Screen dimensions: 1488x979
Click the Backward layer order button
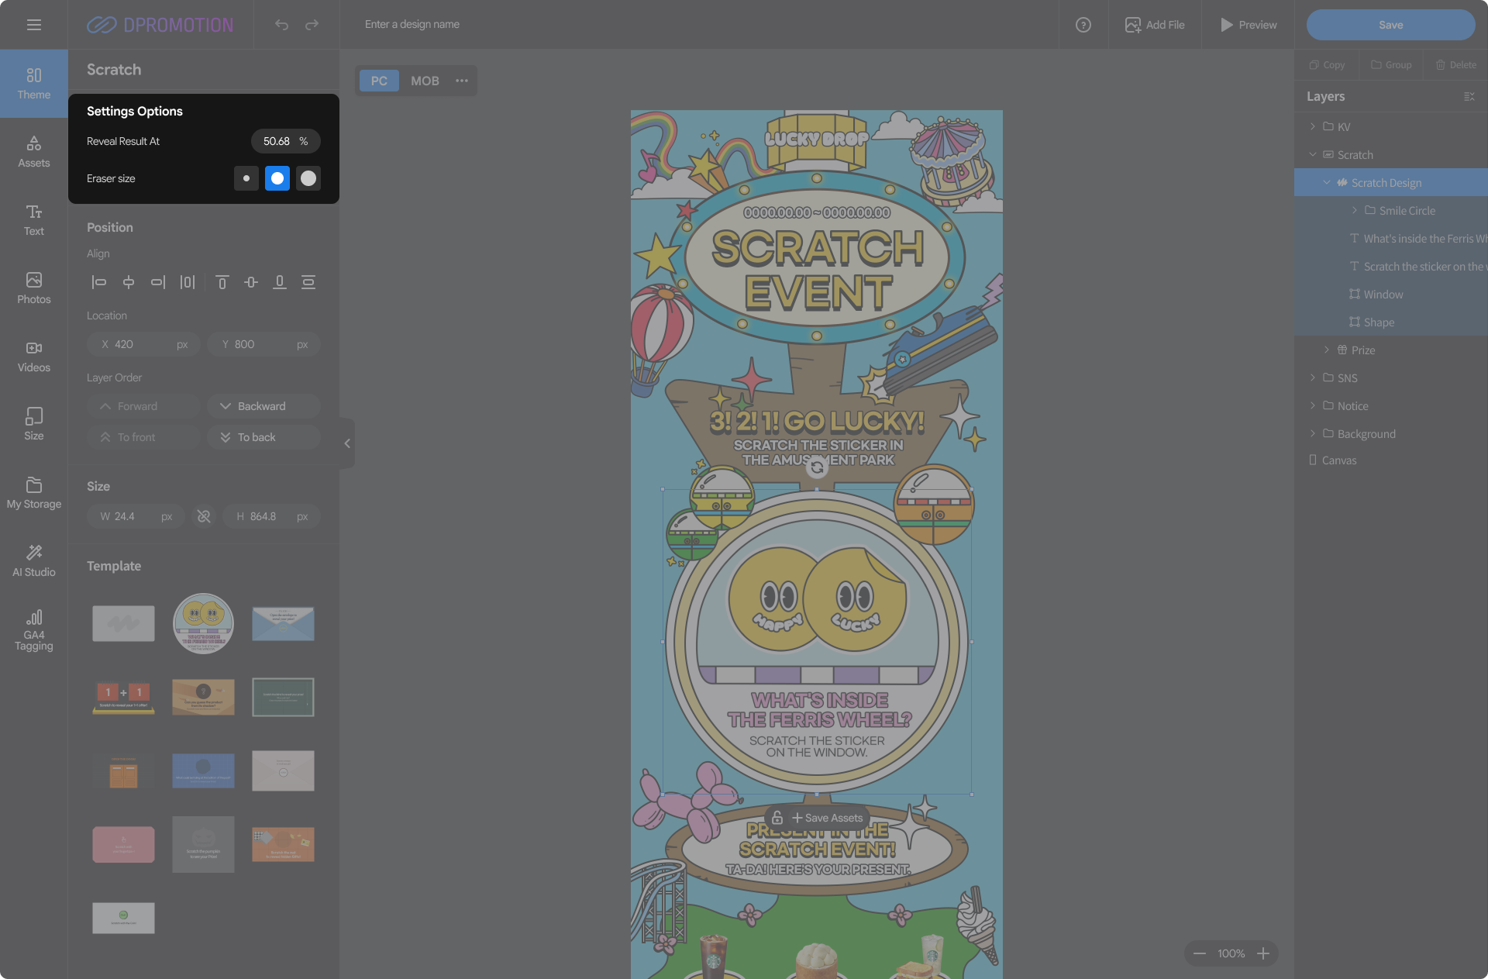(263, 406)
